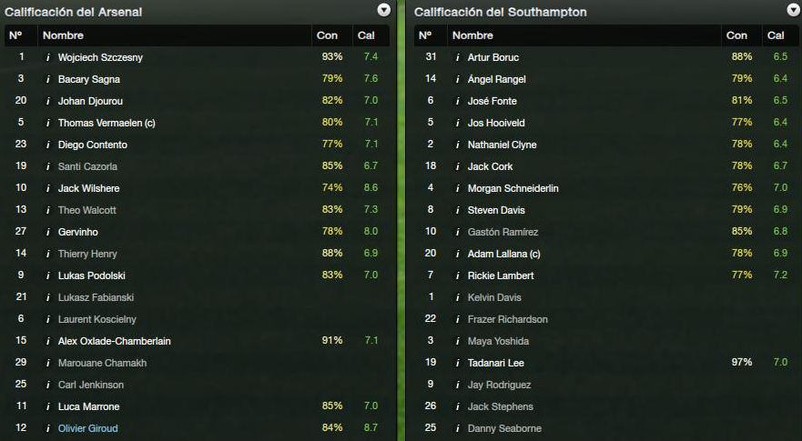Screen dimensions: 802x441
Task: Sort Arsenal table by Cal column
Action: (371, 35)
